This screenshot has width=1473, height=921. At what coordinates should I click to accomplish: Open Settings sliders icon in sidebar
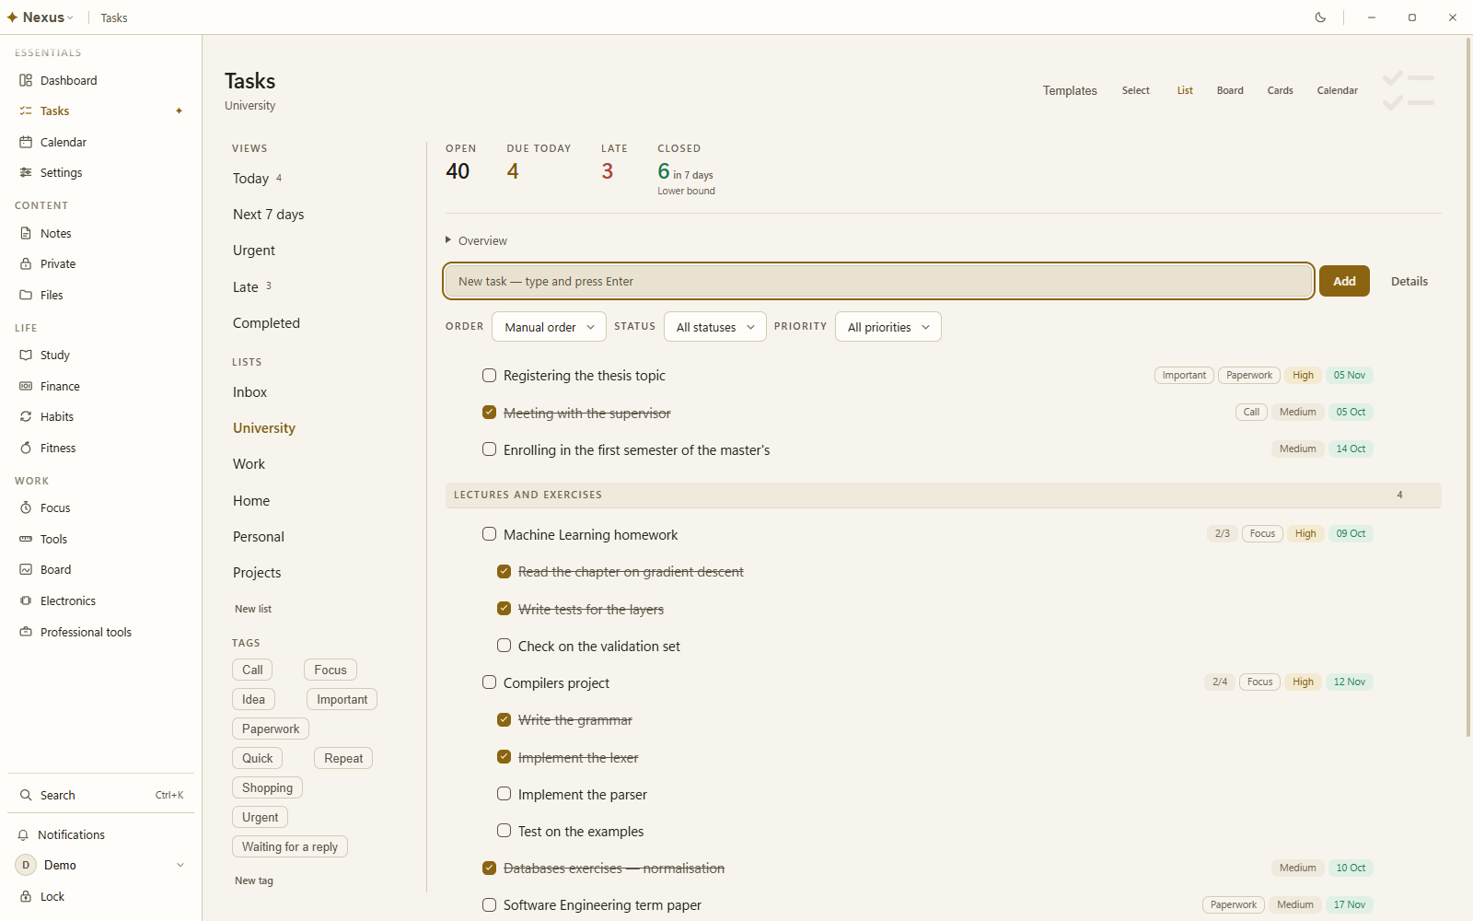click(x=26, y=172)
